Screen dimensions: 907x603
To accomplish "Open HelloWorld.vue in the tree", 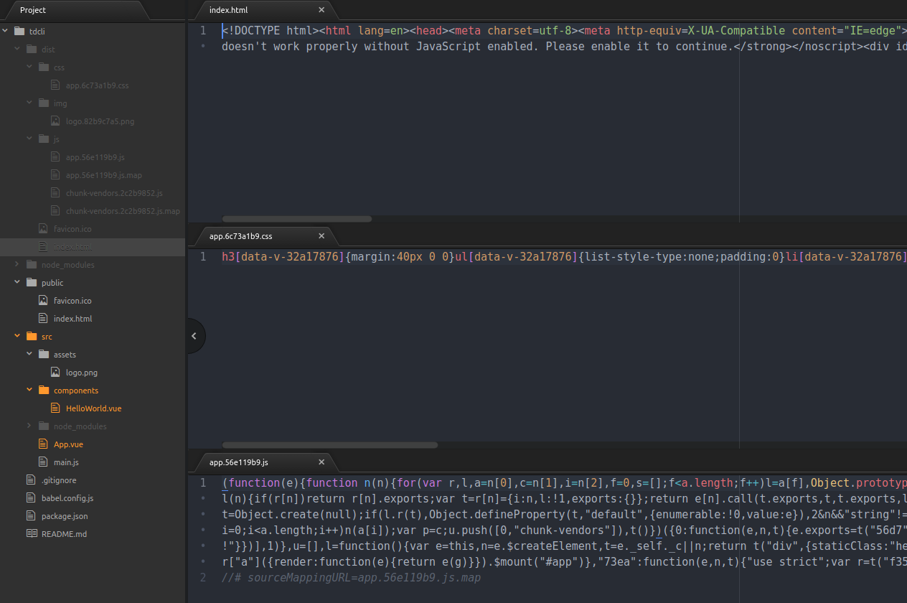I will click(93, 408).
